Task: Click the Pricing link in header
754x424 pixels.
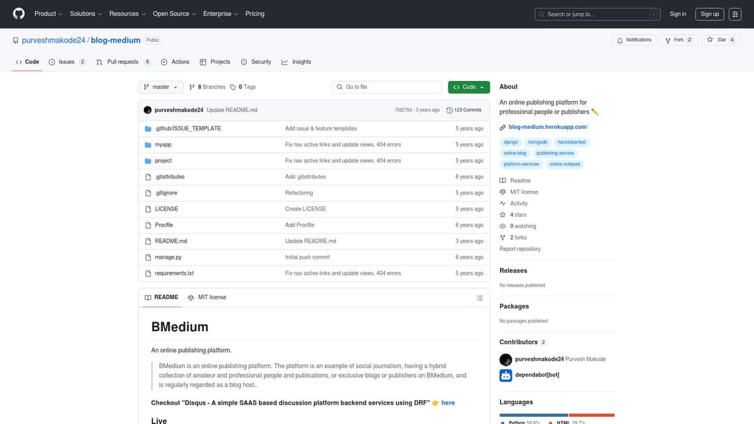Action: [255, 14]
